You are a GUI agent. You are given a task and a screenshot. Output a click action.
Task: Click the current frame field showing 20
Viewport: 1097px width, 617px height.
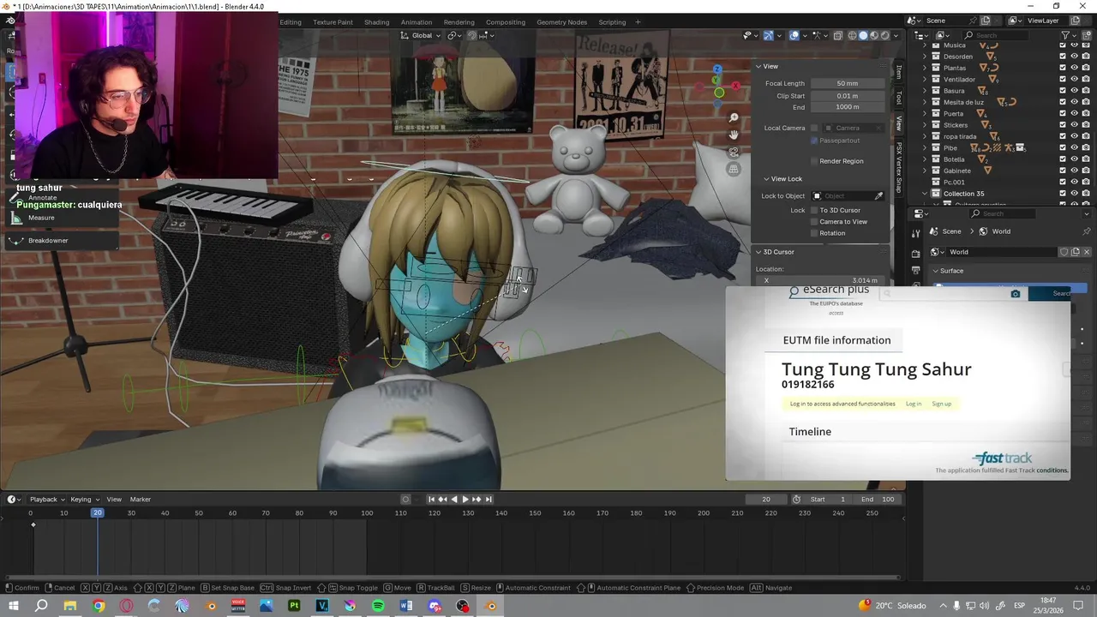[x=765, y=500]
